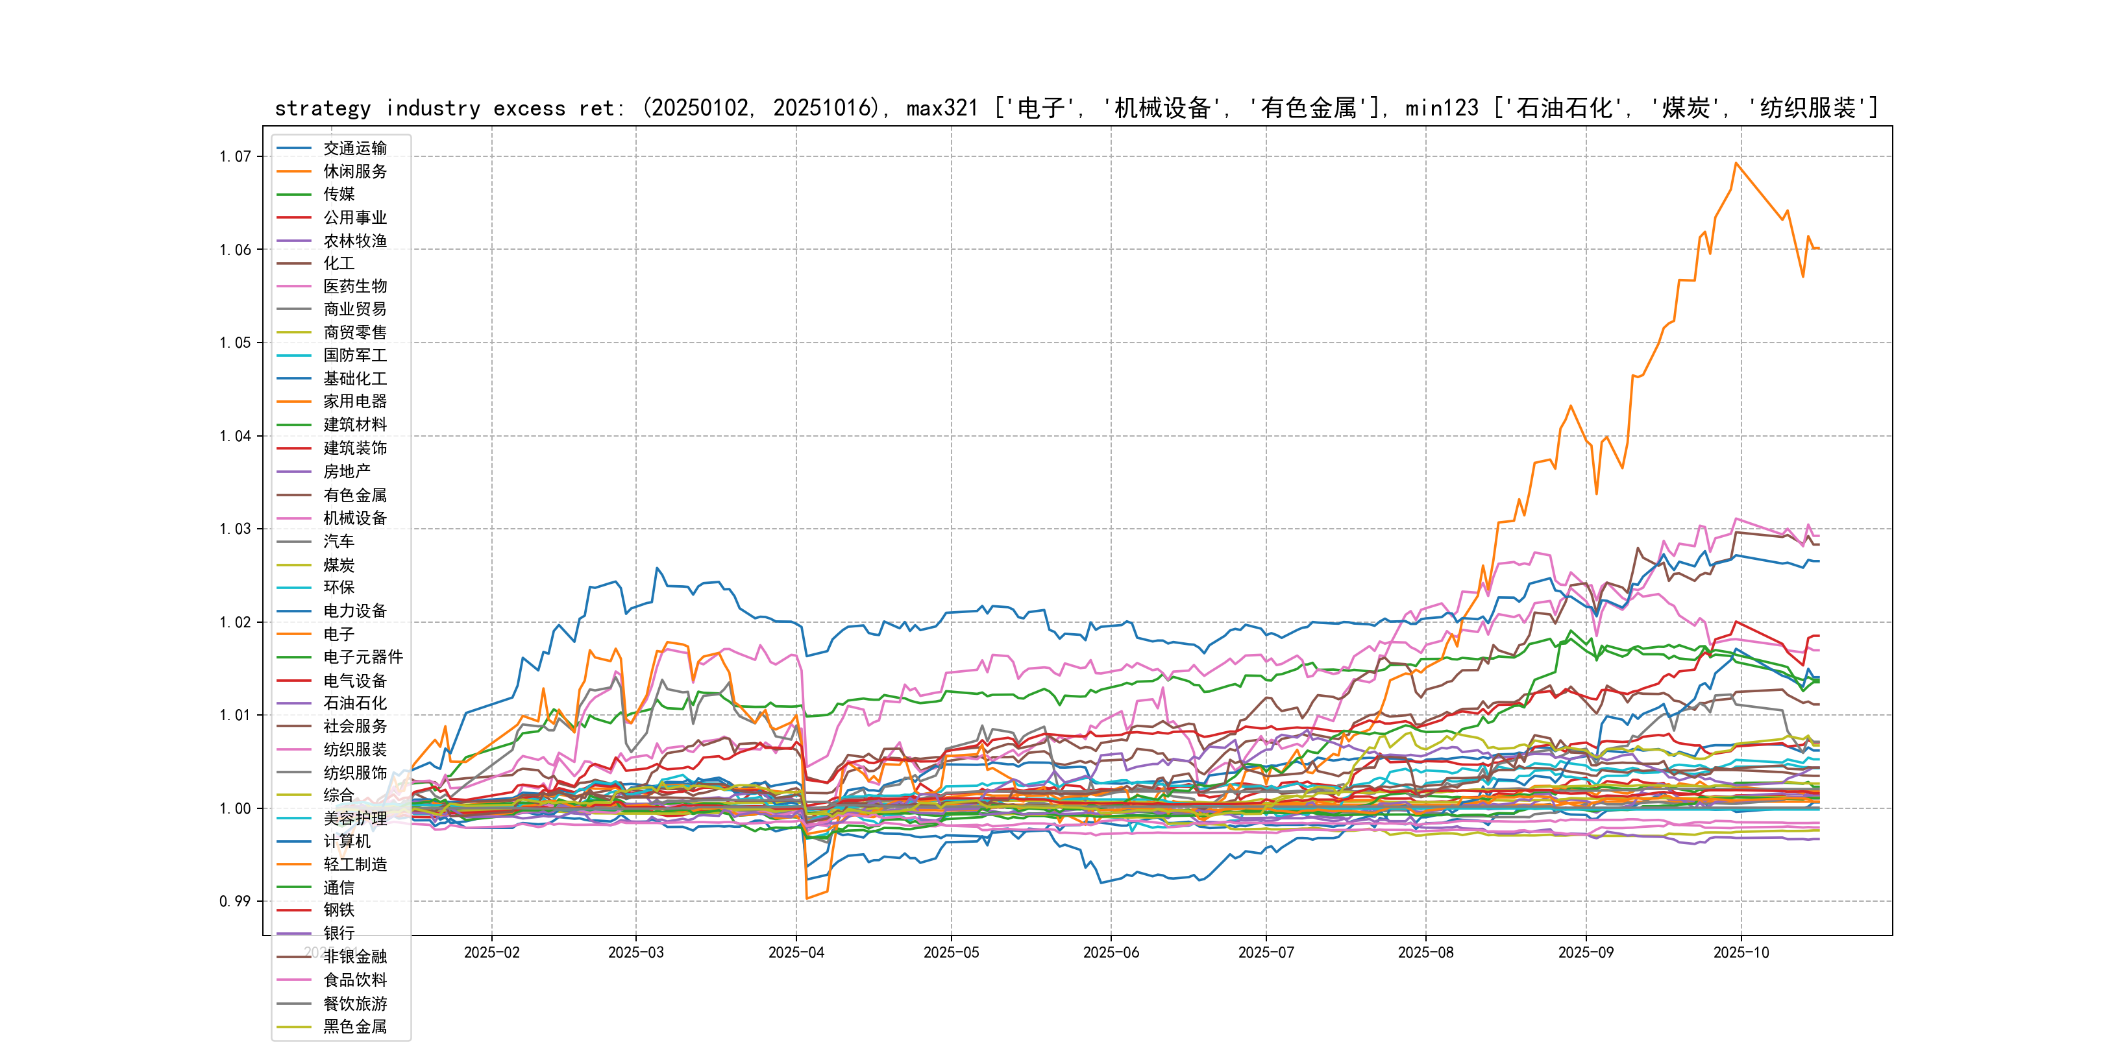2103x1051 pixels.
Task: Click the 1.07 y-axis tick label
Action: click(x=235, y=156)
